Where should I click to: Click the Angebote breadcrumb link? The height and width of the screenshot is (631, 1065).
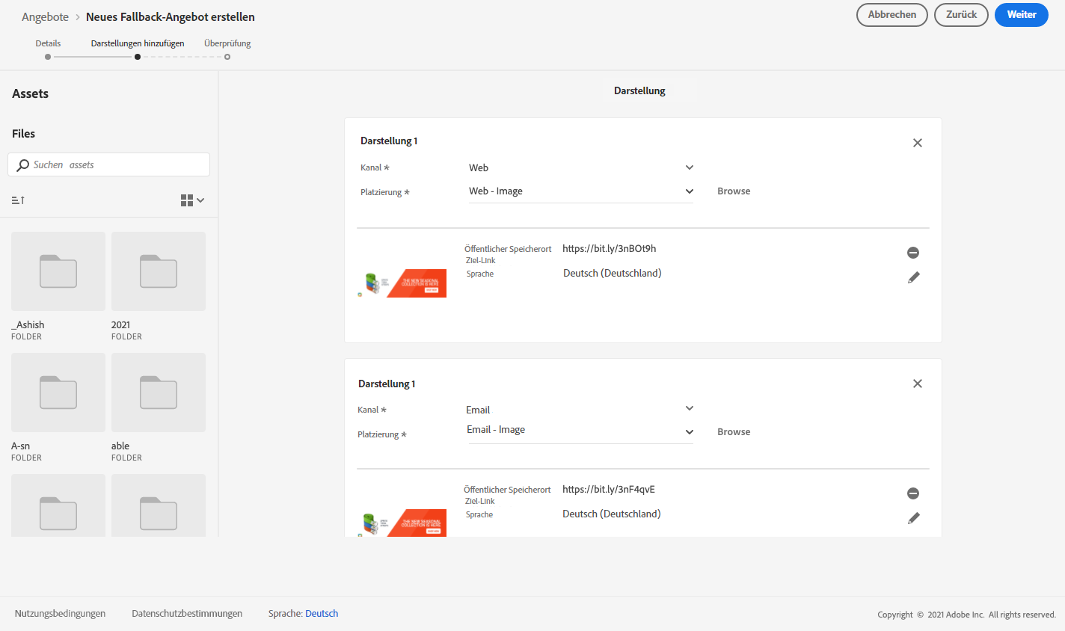[x=45, y=17]
